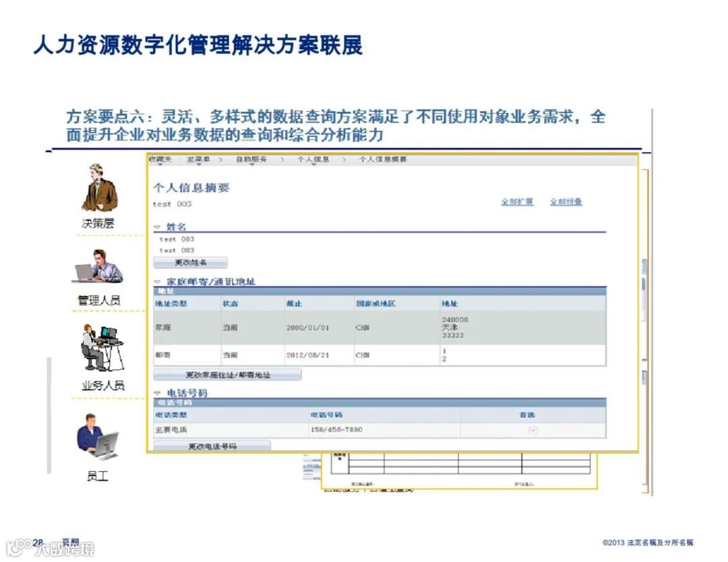Collapse the 姓名 section triangle

(157, 227)
